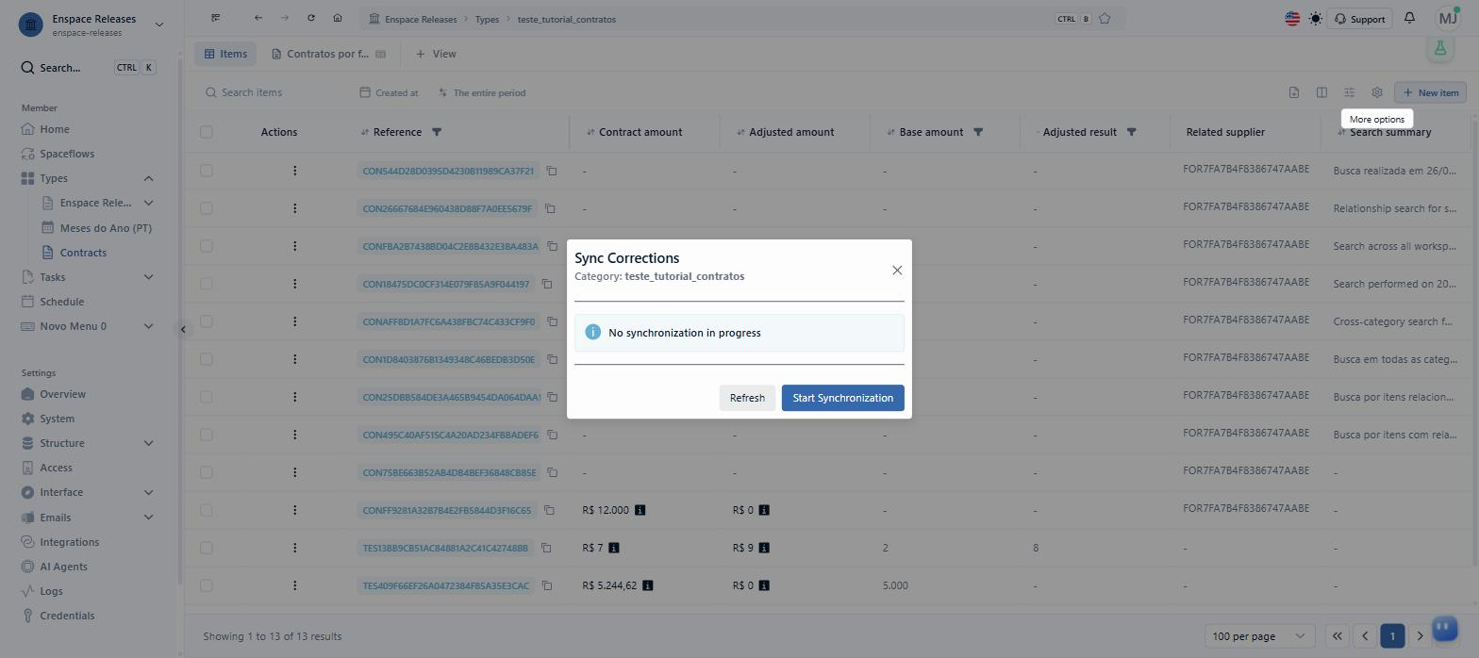Open actions menu for CONFF9281A32B7B4E2FB5844D3F16C65

(x=295, y=510)
